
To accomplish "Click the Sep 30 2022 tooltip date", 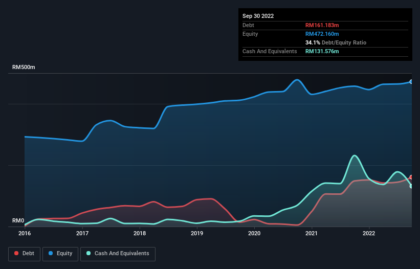I will coord(258,16).
